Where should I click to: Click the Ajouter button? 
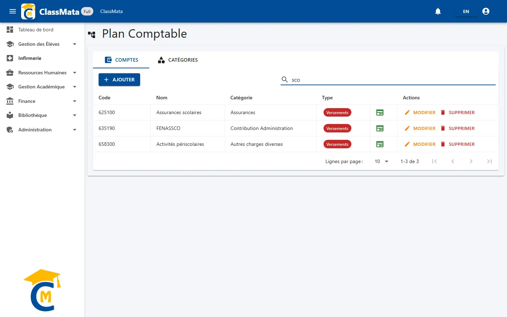(x=119, y=80)
